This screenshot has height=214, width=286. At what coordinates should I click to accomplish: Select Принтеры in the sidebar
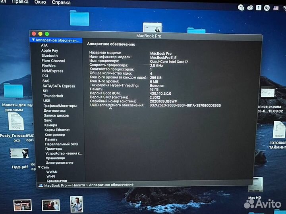(54, 149)
